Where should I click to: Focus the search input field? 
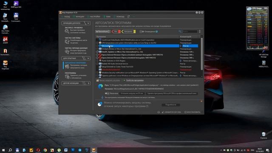[x=190, y=31]
